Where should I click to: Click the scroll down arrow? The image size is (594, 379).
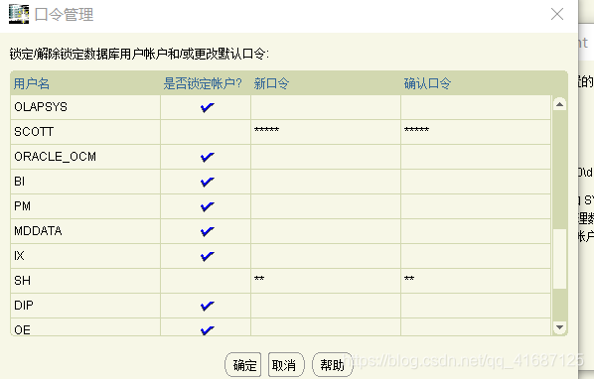(x=559, y=327)
